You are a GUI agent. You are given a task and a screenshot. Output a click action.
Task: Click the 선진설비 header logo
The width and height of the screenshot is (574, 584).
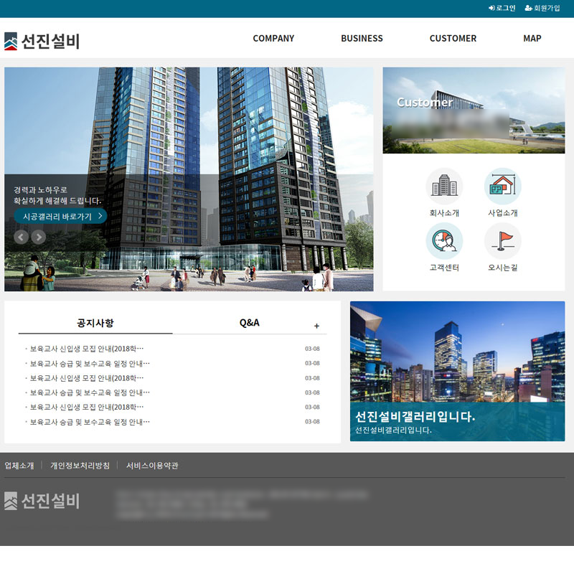click(x=42, y=42)
